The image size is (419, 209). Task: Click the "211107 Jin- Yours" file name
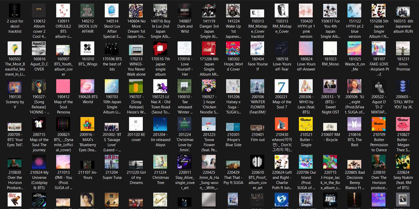click(x=88, y=175)
